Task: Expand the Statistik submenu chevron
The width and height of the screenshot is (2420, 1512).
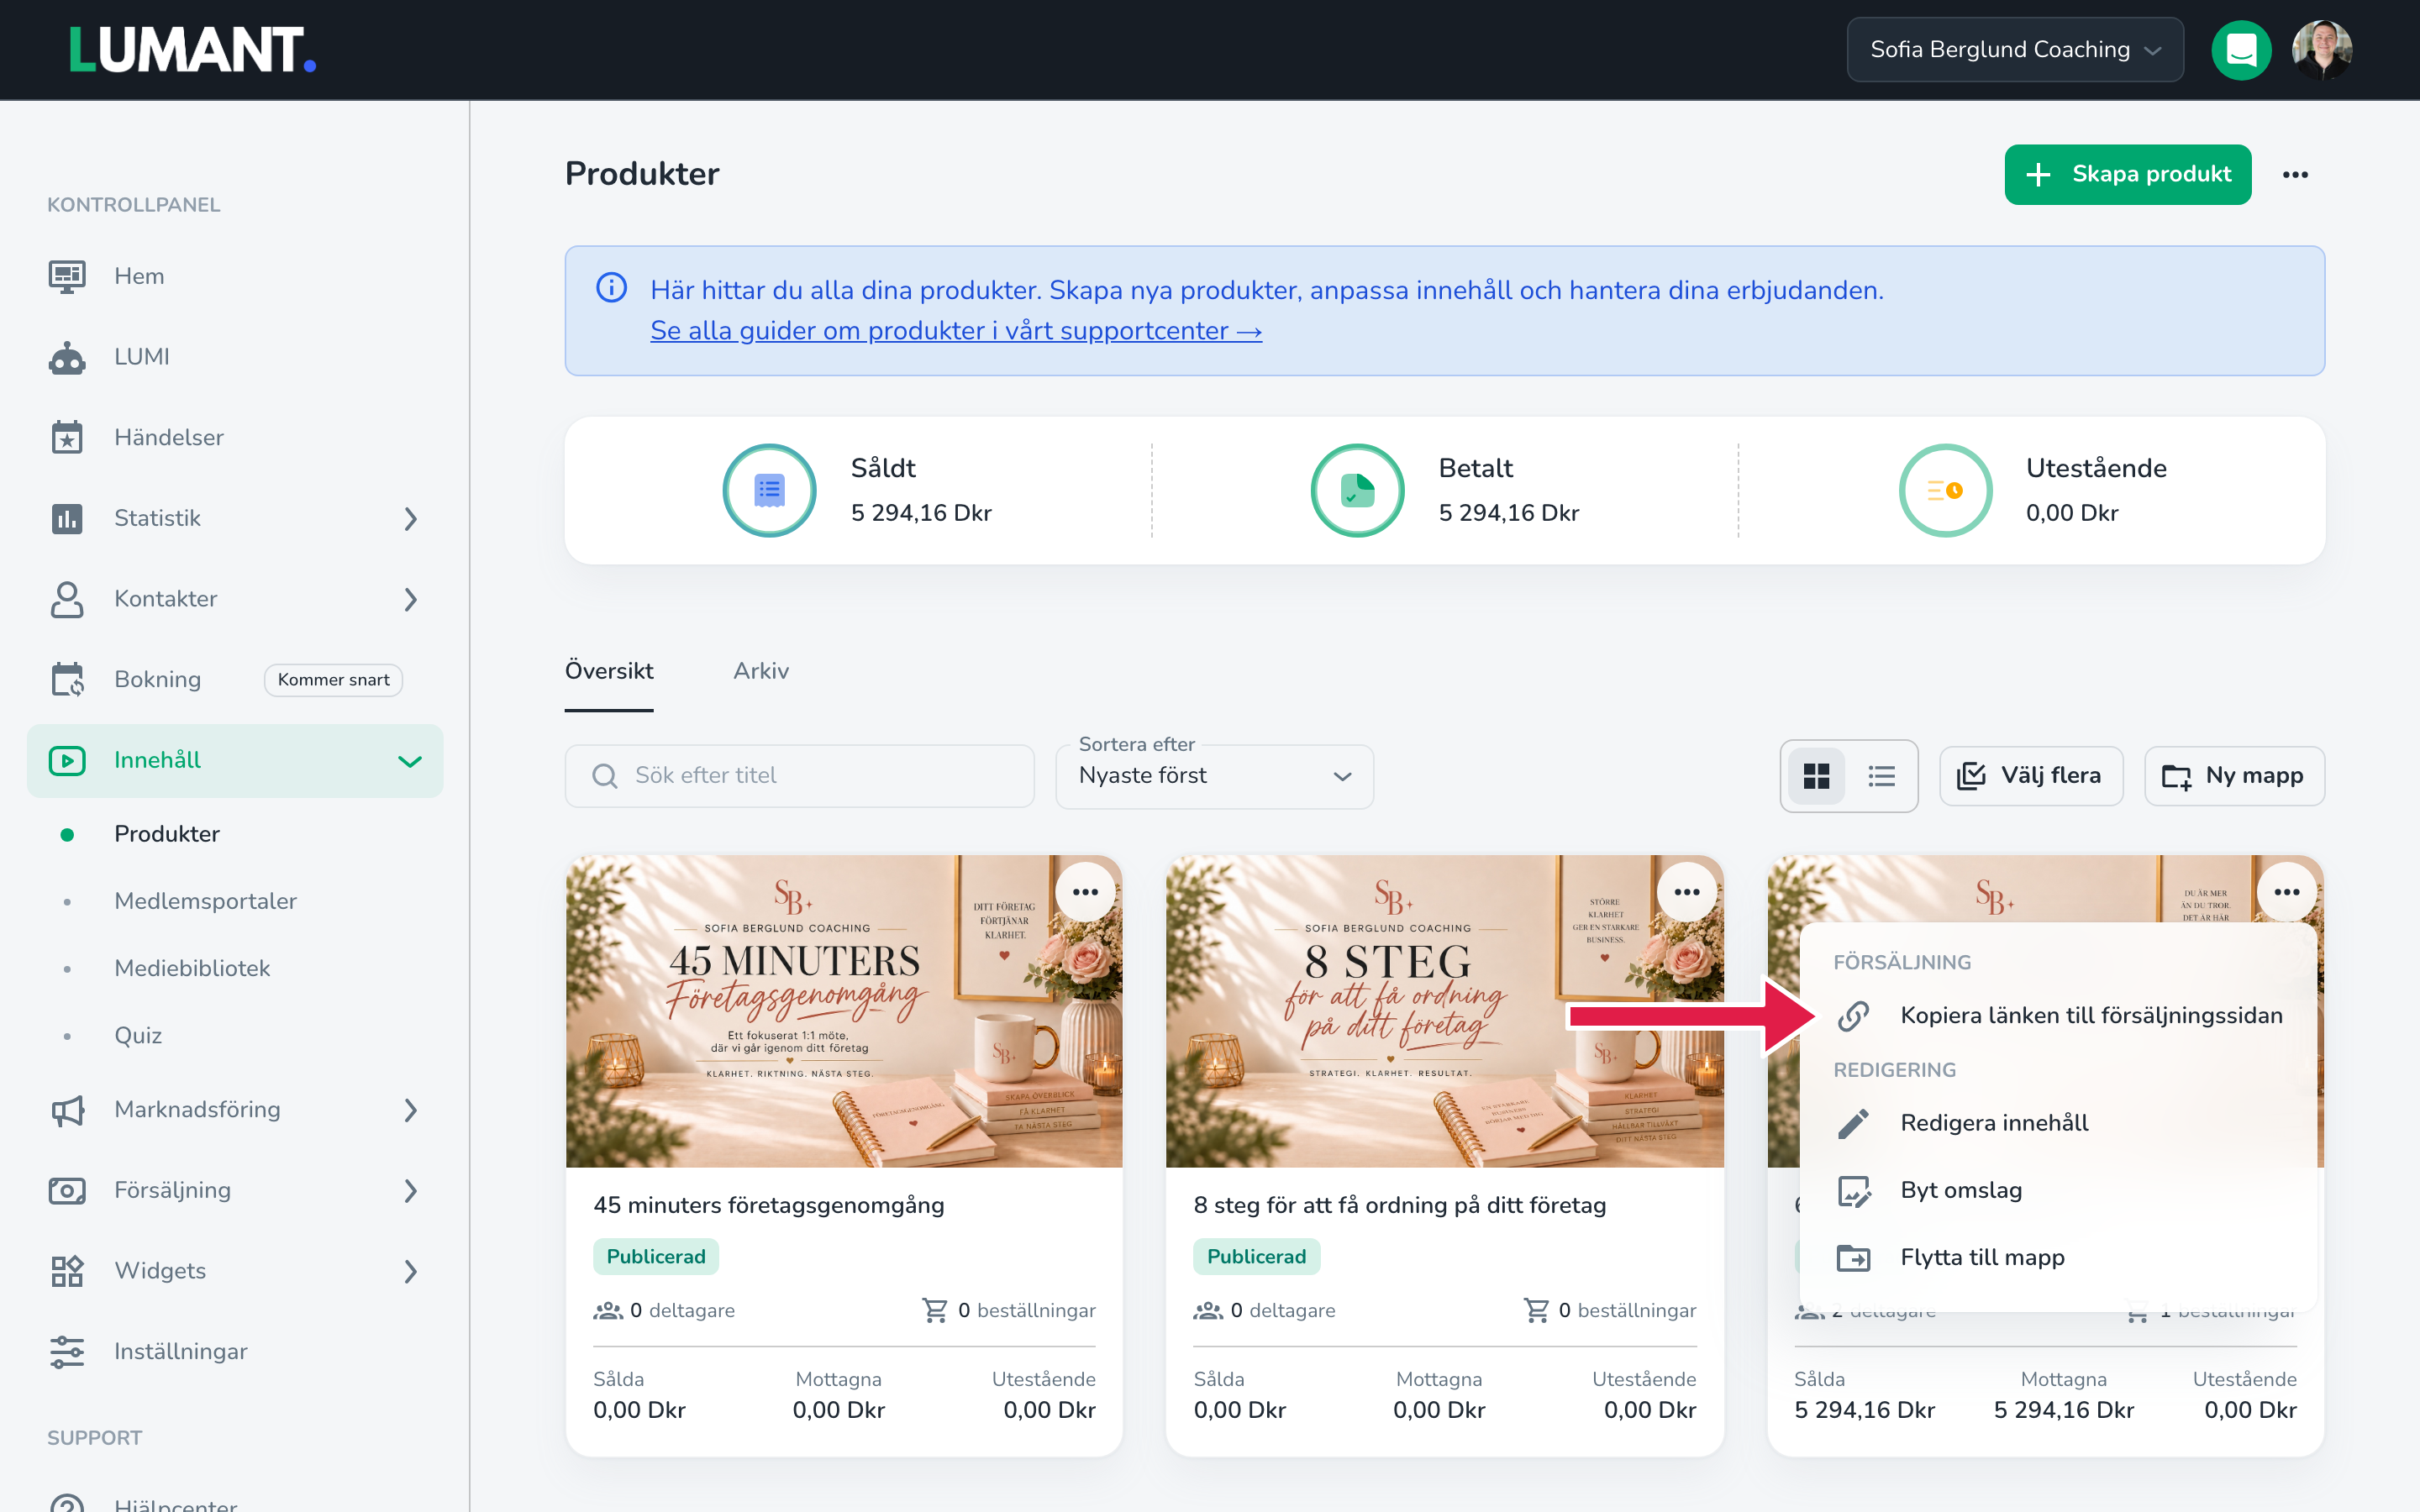Action: (x=410, y=518)
